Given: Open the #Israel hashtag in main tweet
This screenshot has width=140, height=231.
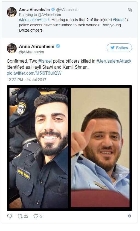Looking at the screenshot, I should point(45,61).
